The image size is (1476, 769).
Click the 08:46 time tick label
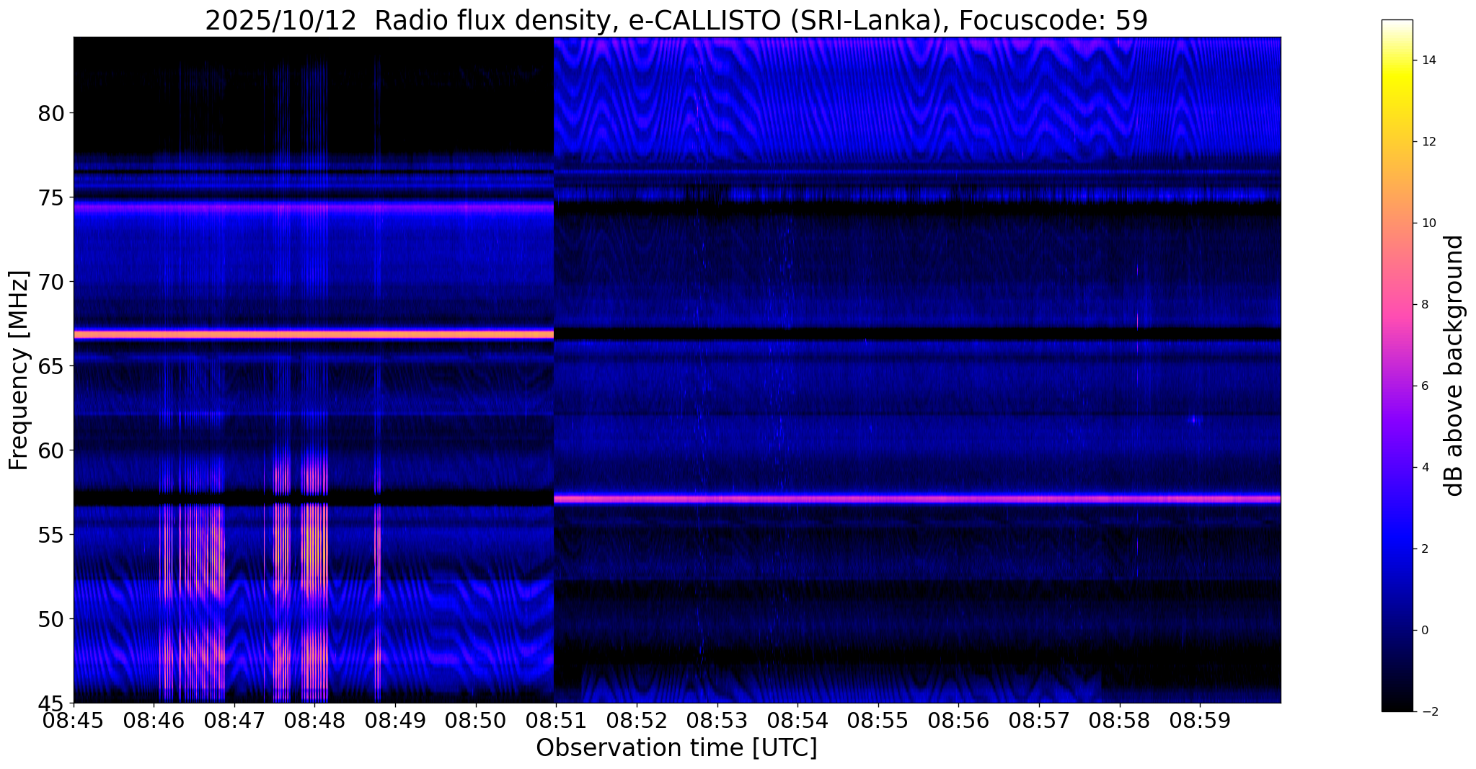(154, 720)
